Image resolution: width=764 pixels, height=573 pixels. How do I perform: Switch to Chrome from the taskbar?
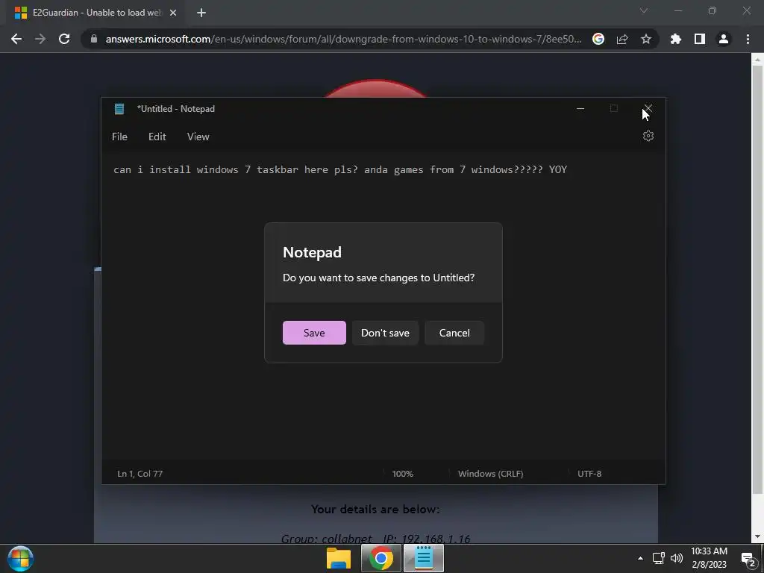(381, 558)
